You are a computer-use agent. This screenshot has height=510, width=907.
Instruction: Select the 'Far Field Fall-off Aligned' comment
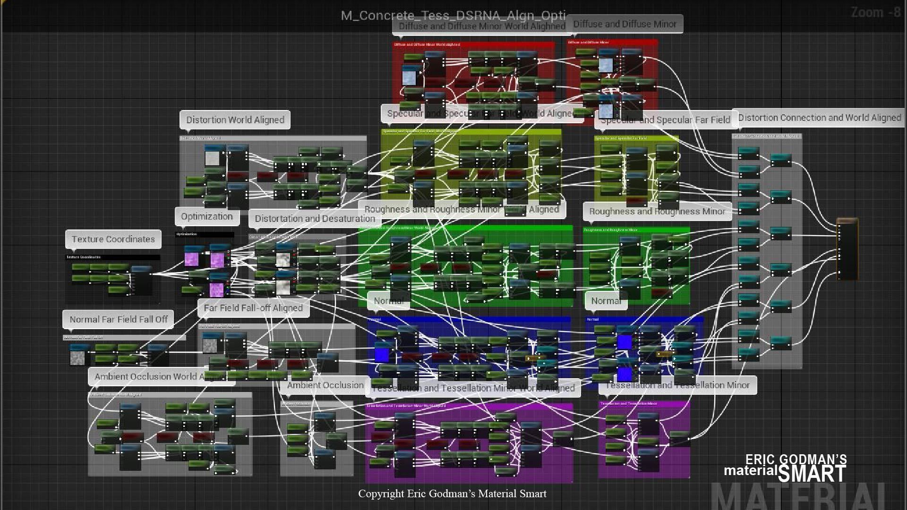coord(253,308)
